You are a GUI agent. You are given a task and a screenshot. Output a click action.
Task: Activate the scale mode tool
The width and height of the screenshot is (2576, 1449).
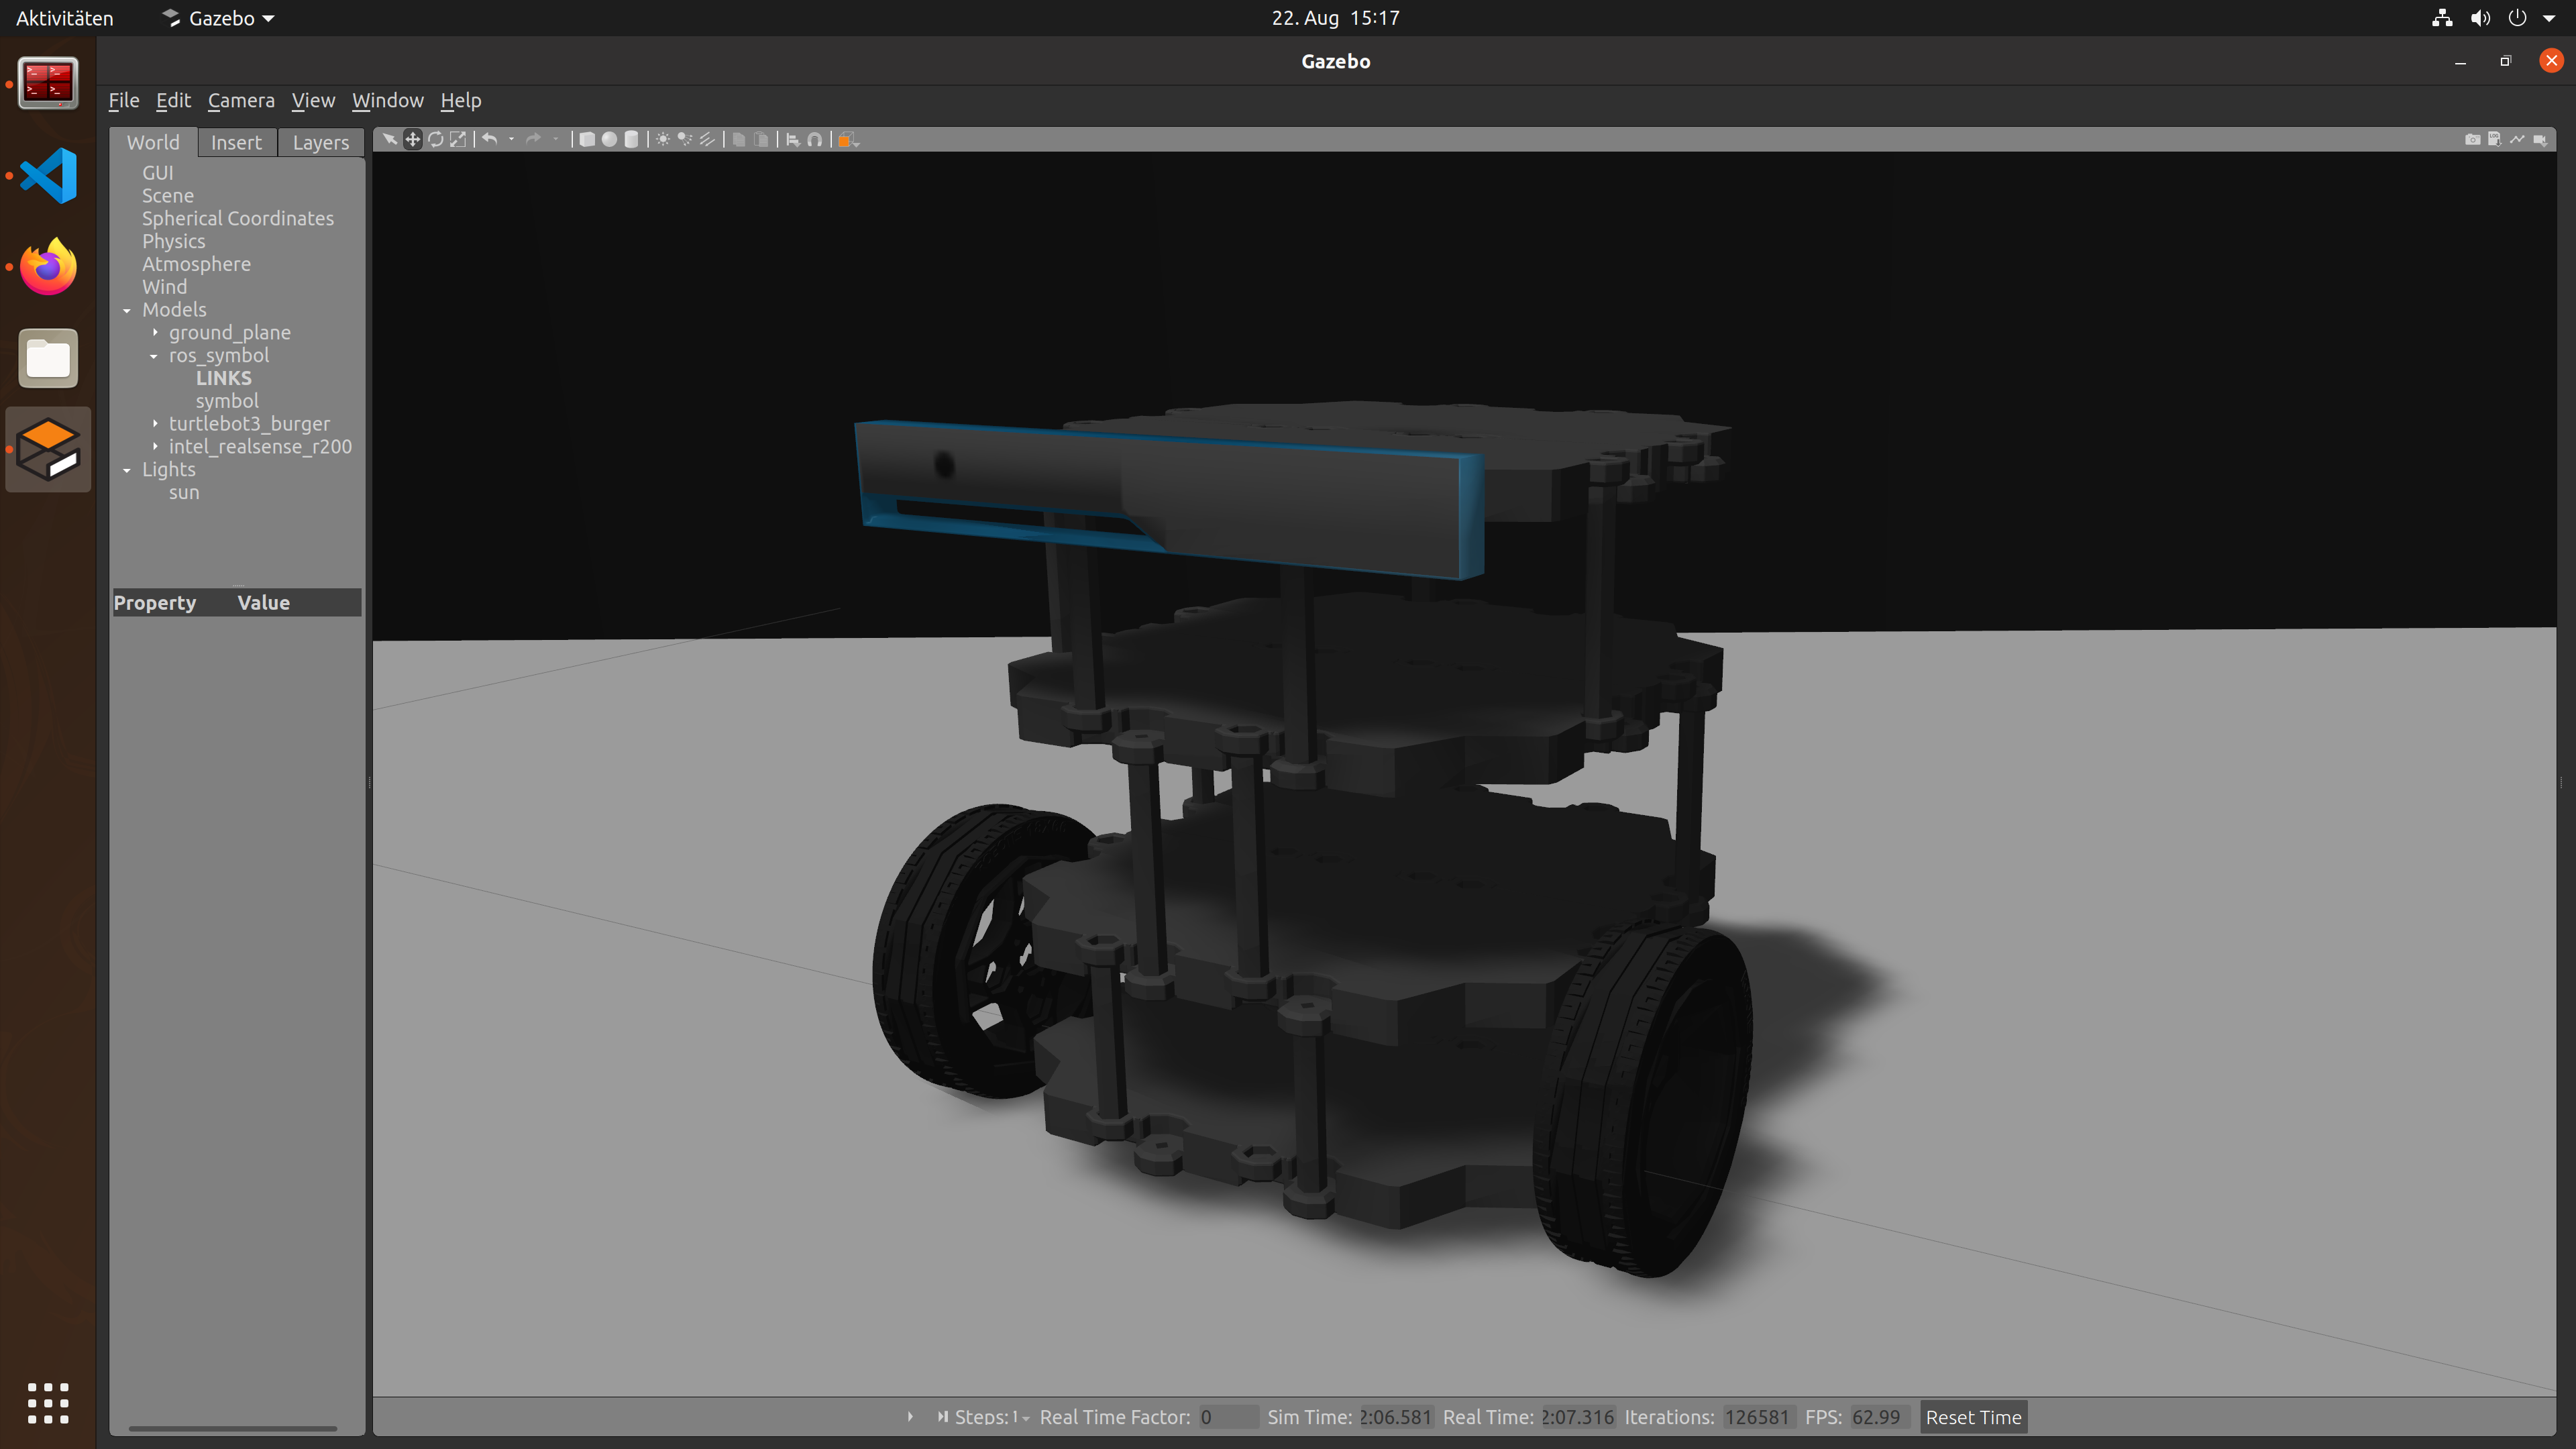click(x=458, y=140)
